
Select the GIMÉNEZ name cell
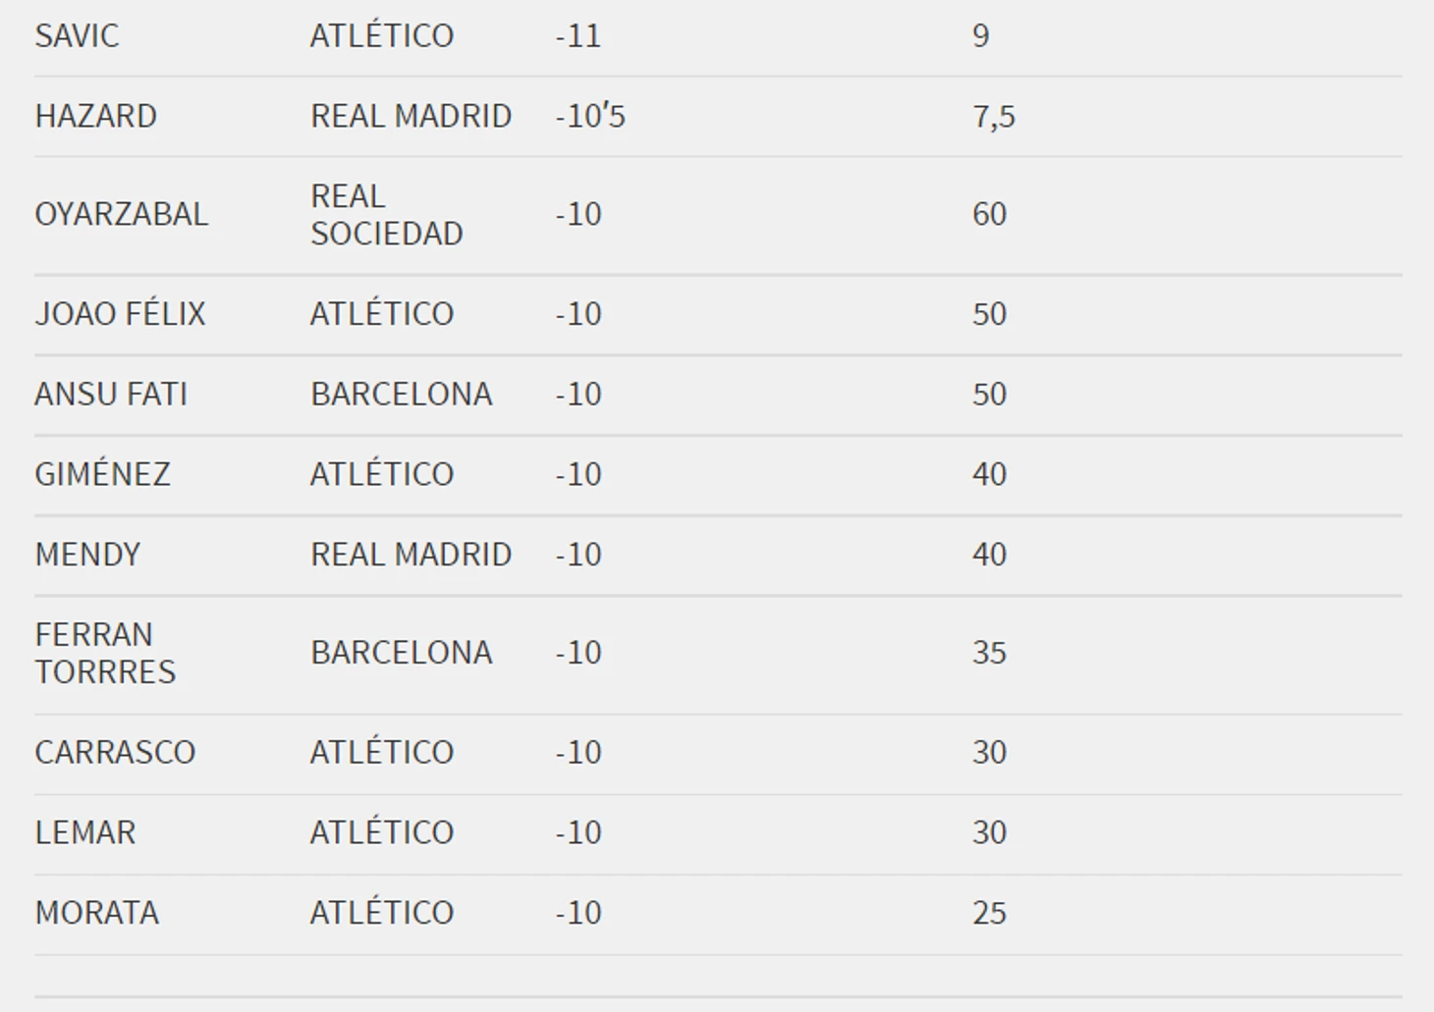102,475
